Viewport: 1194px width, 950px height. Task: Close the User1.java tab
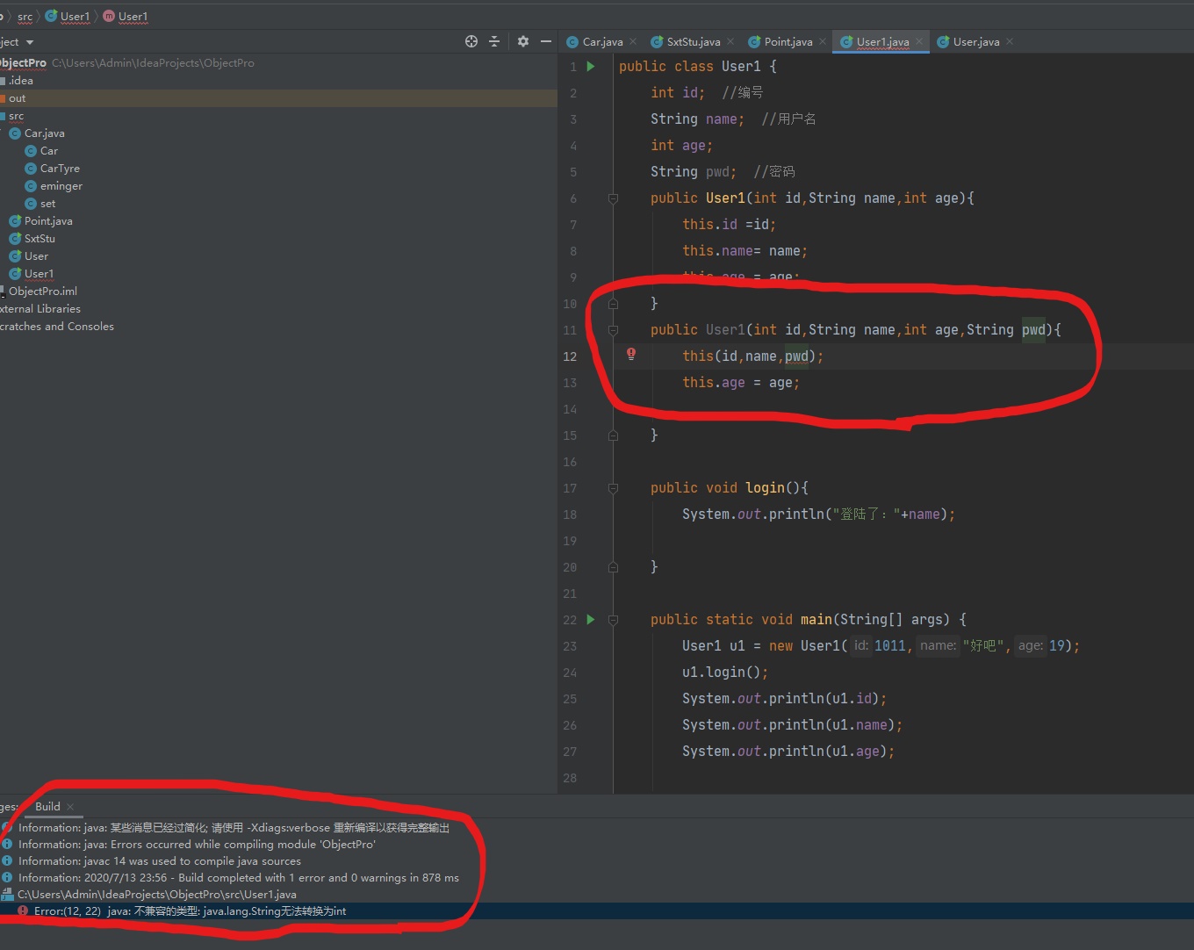(919, 41)
